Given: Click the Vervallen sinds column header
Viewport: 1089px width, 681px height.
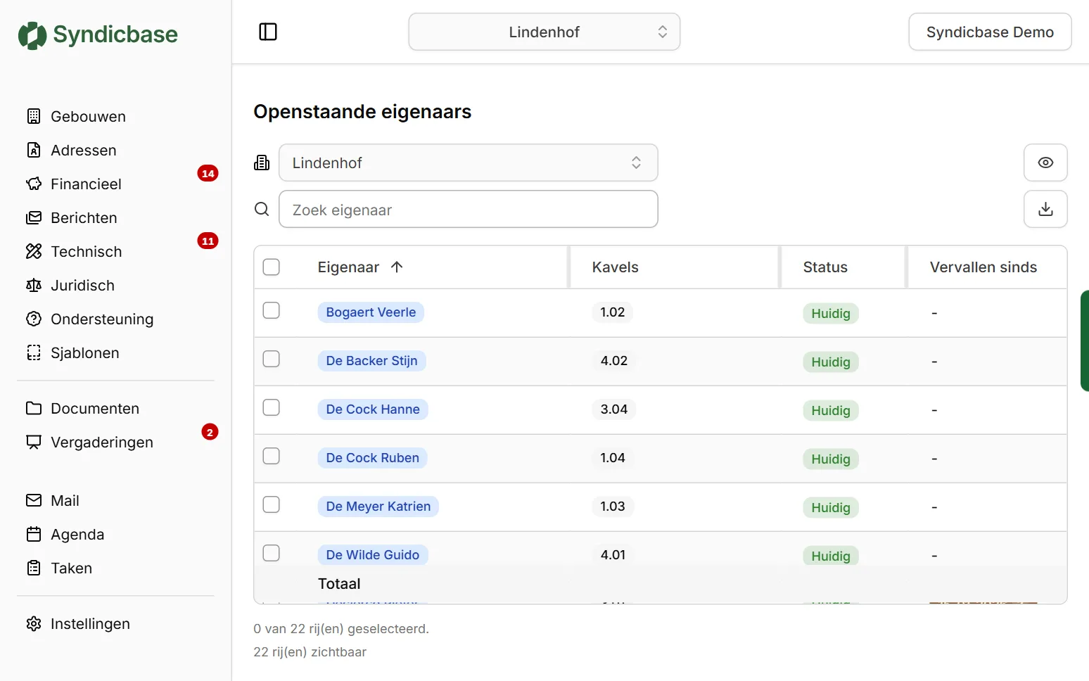Looking at the screenshot, I should tap(983, 267).
